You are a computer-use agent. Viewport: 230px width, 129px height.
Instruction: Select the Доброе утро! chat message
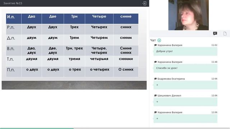click(185, 51)
